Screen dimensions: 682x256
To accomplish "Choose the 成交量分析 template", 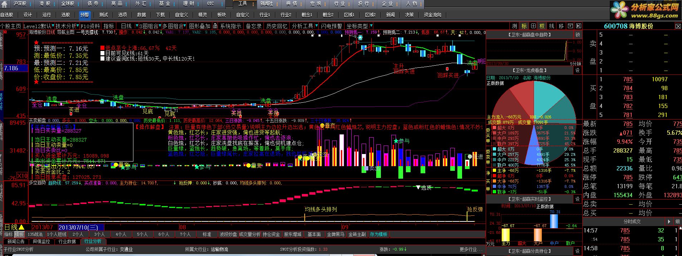I will tap(250, 235).
